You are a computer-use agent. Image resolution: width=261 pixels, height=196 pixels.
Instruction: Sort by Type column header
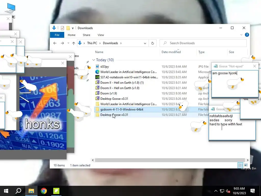[201, 52]
